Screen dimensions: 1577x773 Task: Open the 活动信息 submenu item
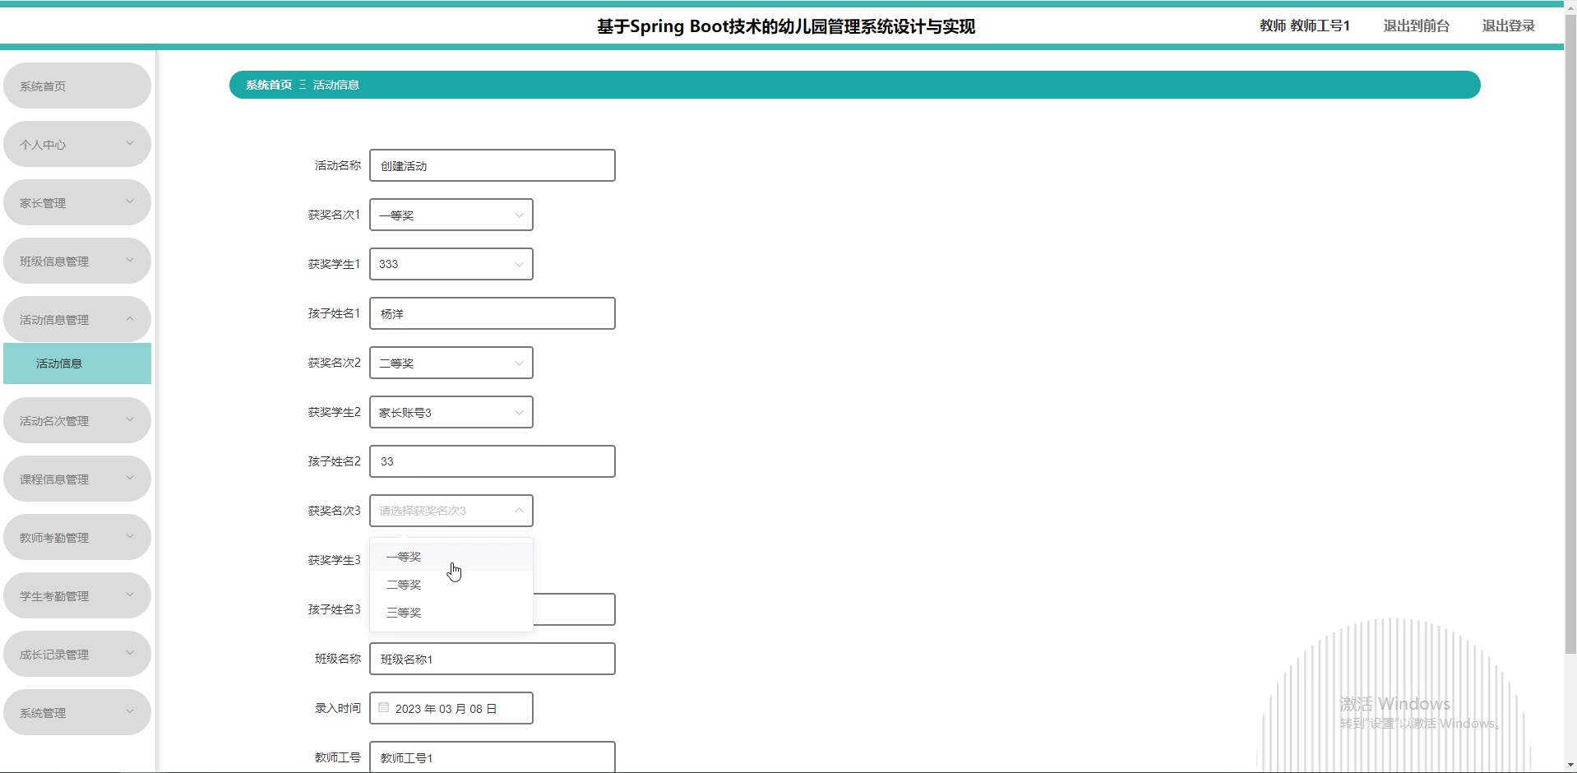click(76, 363)
